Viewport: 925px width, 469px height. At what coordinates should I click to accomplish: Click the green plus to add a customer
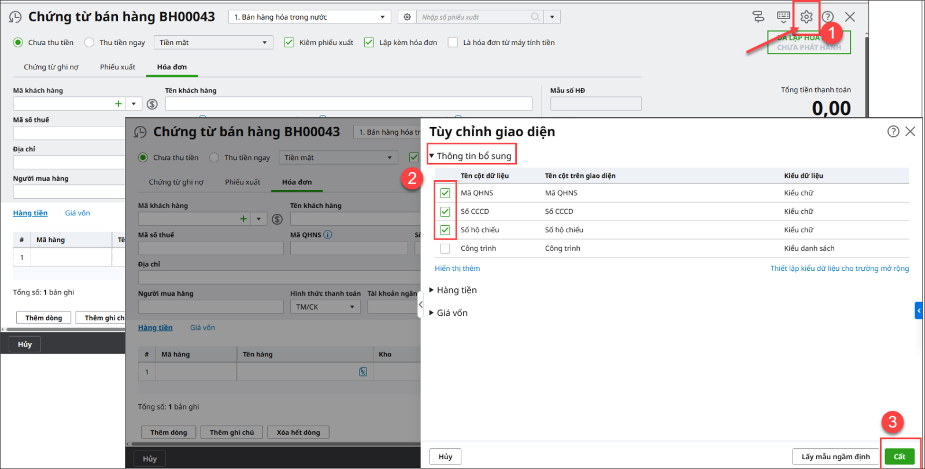click(x=118, y=104)
